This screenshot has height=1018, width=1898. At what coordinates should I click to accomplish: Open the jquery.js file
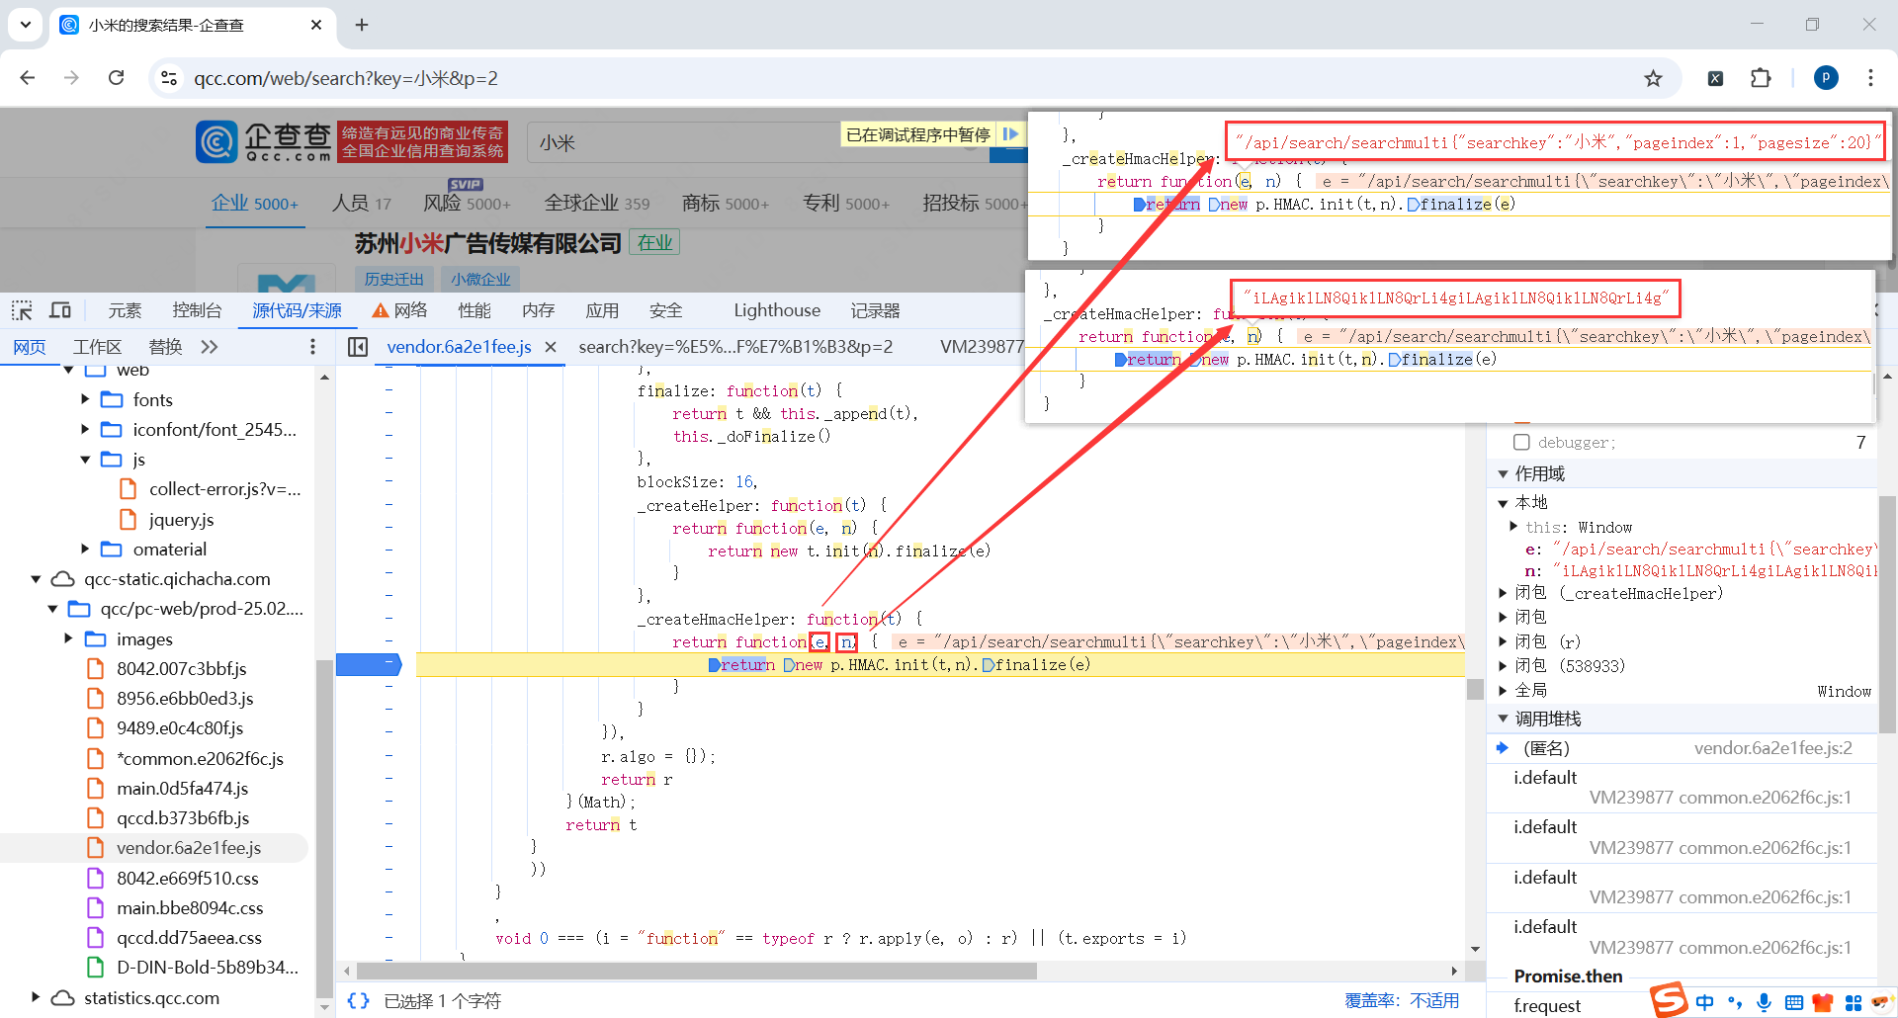(x=181, y=520)
